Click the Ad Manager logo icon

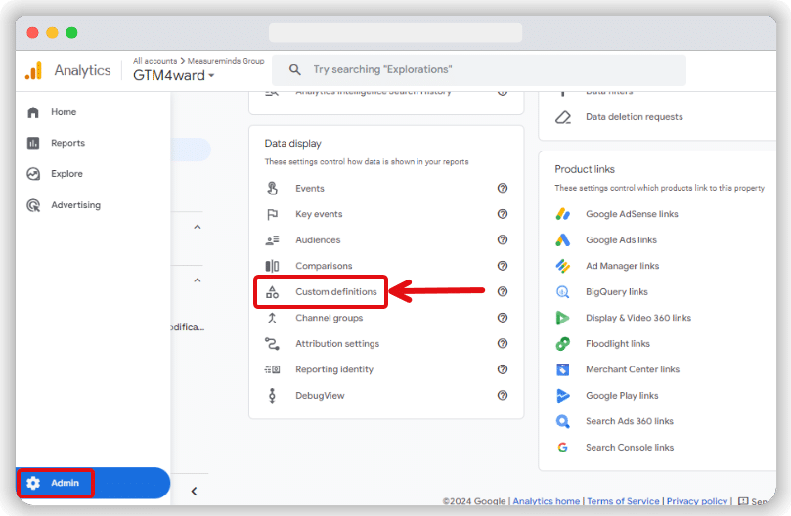click(563, 266)
